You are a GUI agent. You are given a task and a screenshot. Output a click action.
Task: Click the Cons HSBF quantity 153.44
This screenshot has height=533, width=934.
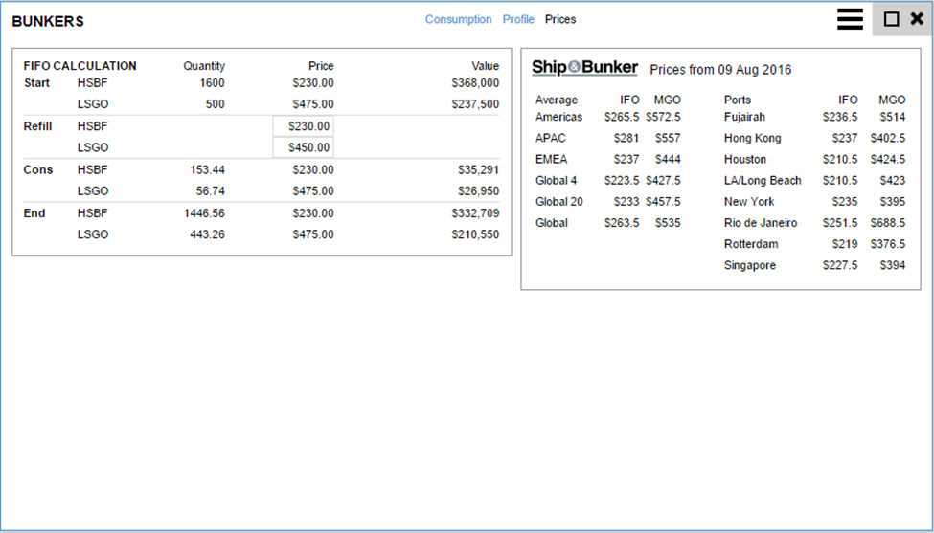(x=205, y=169)
